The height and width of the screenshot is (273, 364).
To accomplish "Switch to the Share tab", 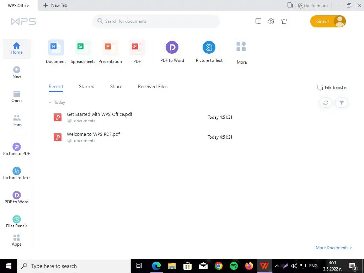I will point(116,86).
